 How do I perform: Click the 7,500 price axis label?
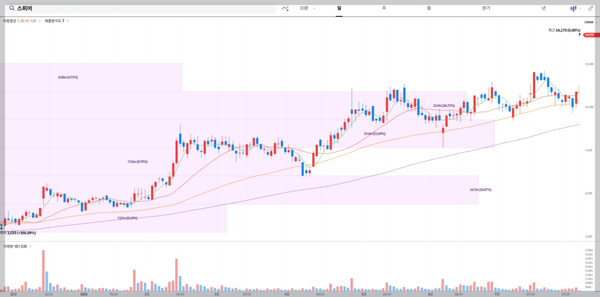click(589, 150)
